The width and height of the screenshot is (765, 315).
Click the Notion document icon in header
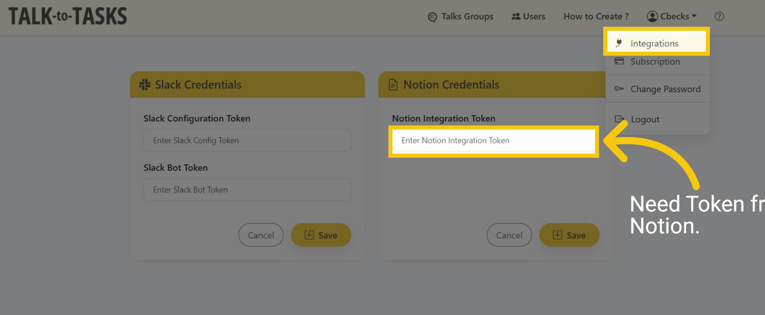[x=393, y=84]
